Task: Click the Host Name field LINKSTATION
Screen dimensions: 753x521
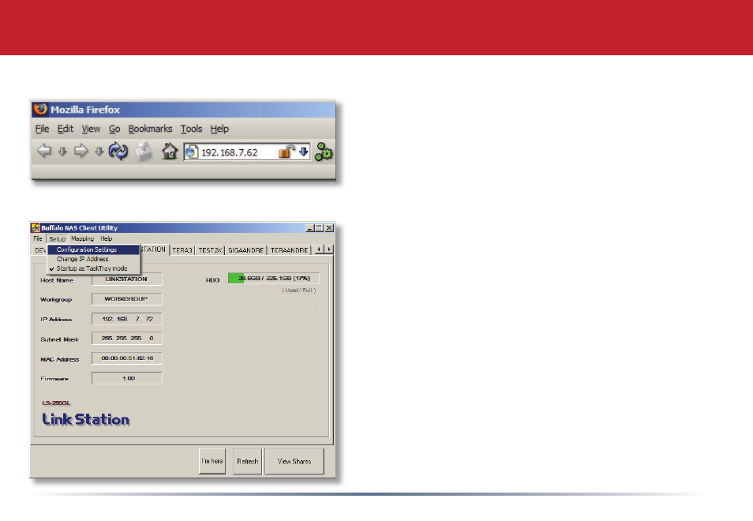Action: (127, 279)
